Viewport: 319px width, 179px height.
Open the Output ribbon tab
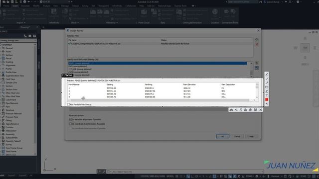(75, 6)
